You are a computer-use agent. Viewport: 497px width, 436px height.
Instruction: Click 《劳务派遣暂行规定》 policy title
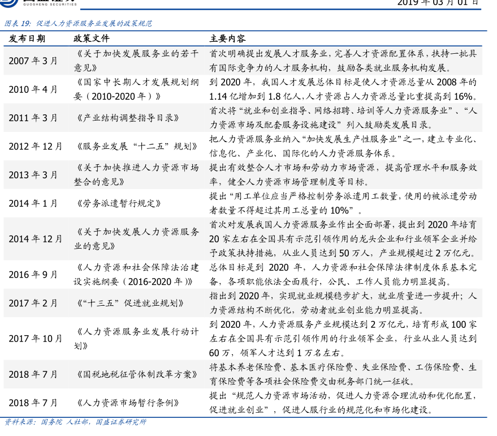coord(118,203)
